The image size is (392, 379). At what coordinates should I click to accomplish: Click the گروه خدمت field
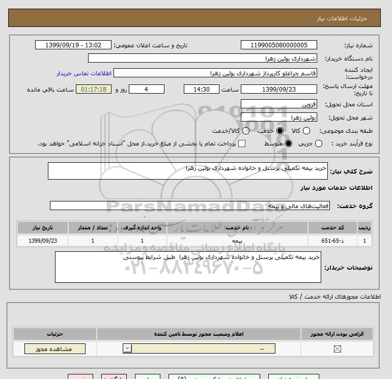190,206
